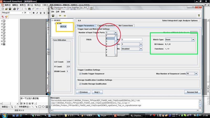The image size is (210, 118).
Task: Open the ChipScope Help menu
Action: [x=63, y=12]
